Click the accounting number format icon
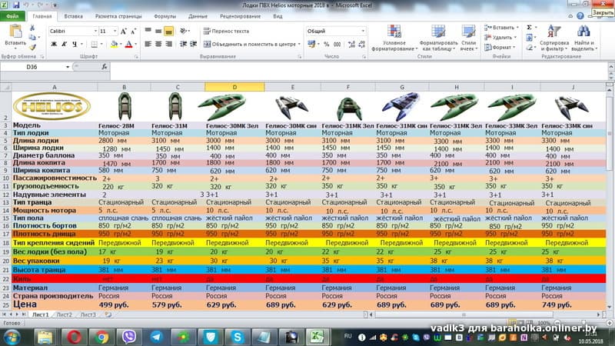The height and width of the screenshot is (346, 615). coord(311,45)
